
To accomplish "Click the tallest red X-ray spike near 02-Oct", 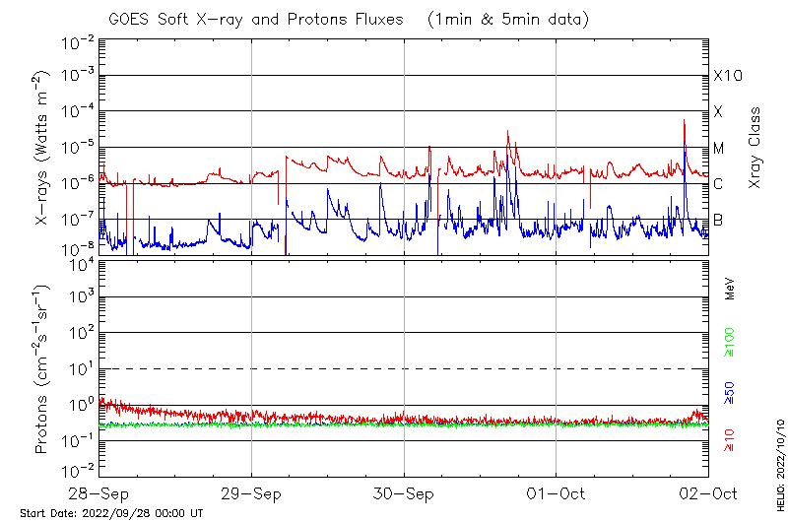I will (684, 122).
